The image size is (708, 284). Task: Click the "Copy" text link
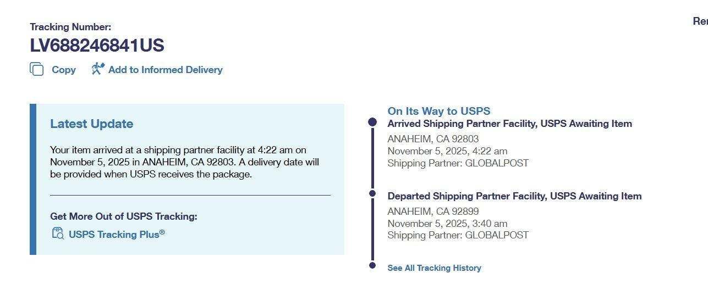tap(63, 70)
